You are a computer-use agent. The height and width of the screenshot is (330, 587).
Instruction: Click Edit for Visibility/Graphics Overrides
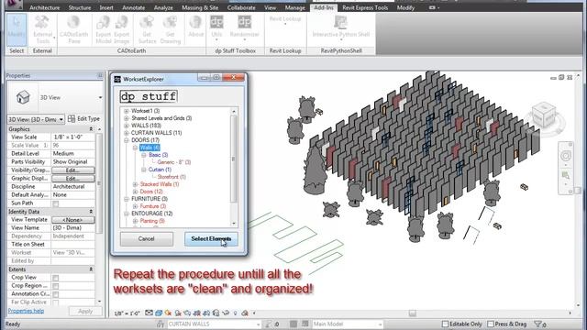point(73,170)
